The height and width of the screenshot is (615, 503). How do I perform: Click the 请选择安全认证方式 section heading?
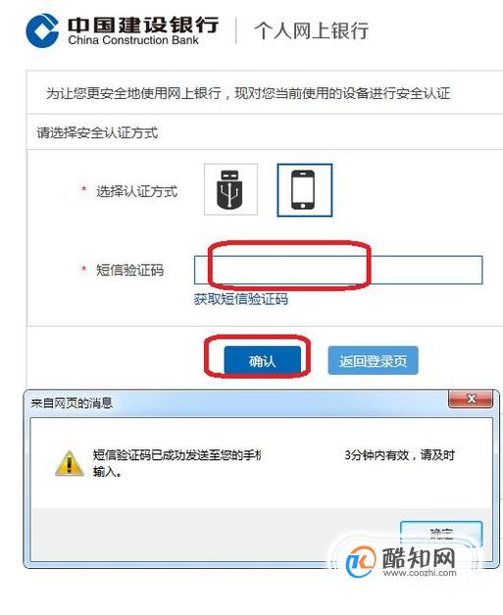click(97, 133)
